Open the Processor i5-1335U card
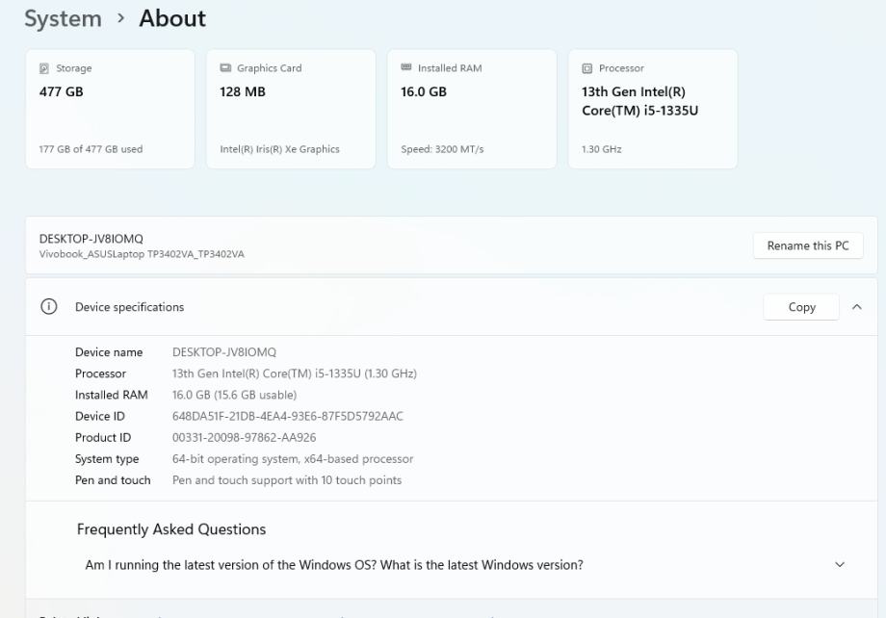886x618 pixels. (653, 109)
